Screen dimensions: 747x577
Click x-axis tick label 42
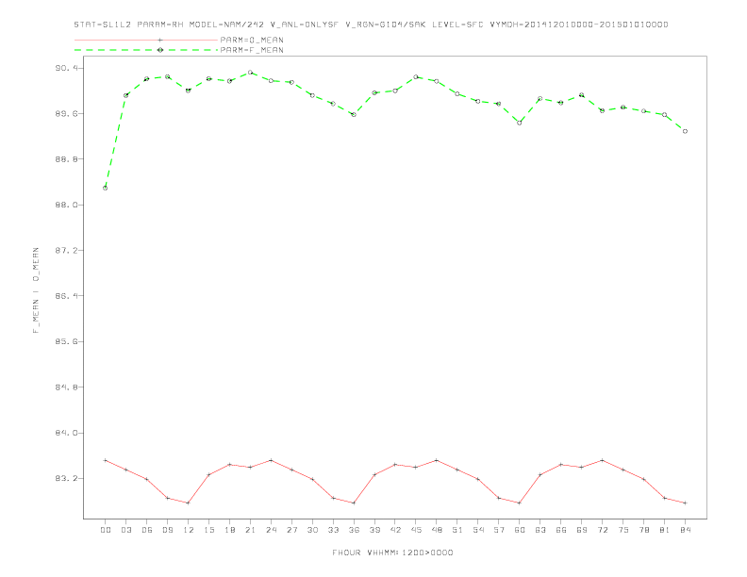pos(395,530)
